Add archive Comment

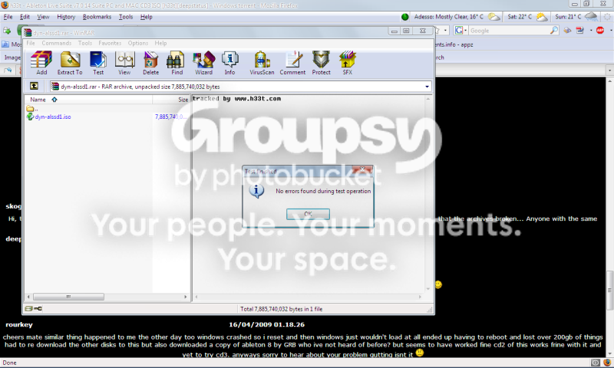click(292, 63)
